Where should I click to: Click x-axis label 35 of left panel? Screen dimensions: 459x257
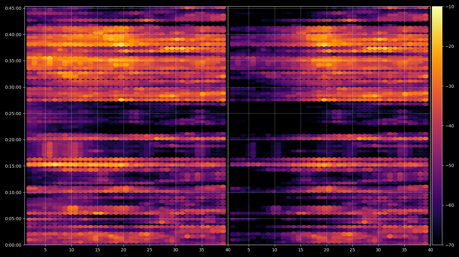[202, 250]
